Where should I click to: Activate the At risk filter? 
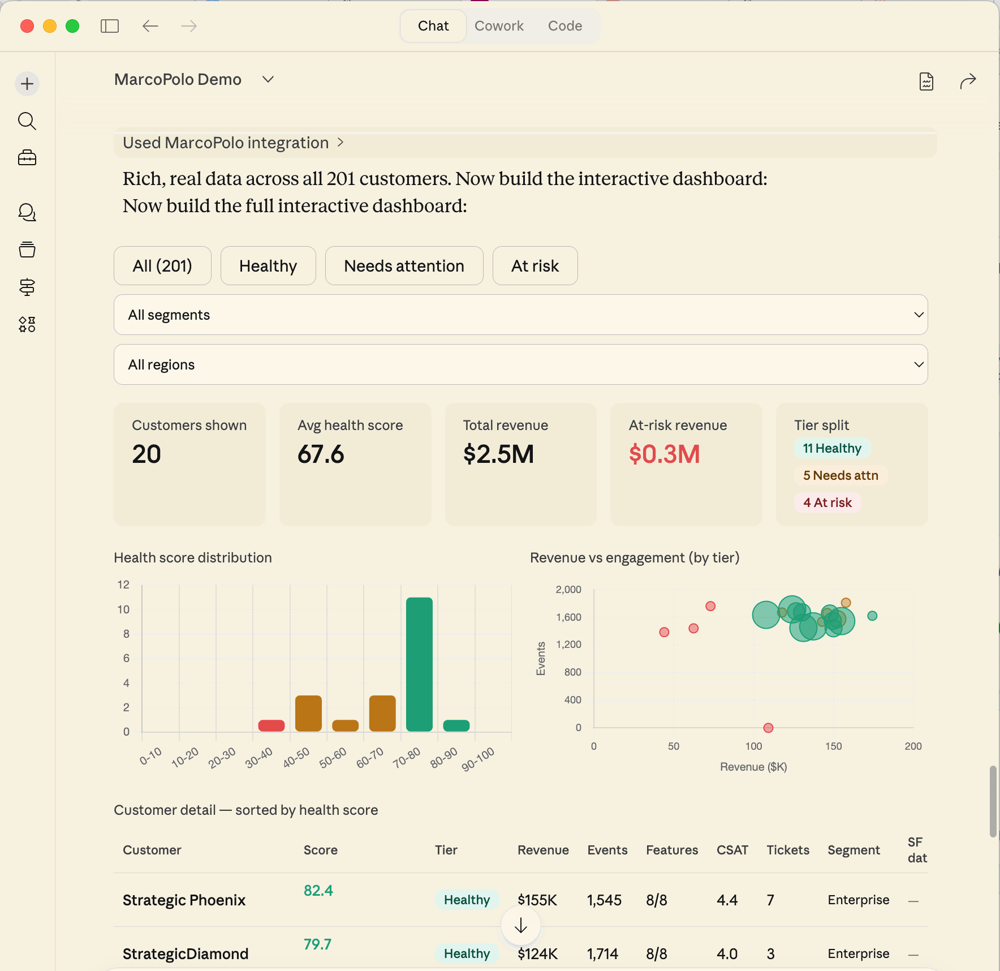pos(535,265)
